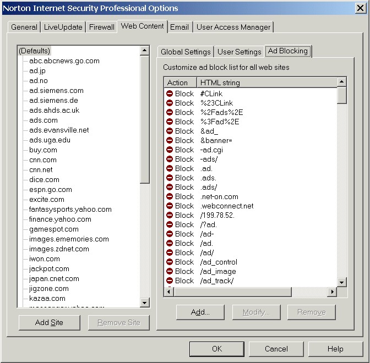Click the block icon for /ad- row
The width and height of the screenshot is (370, 363).
(170, 234)
